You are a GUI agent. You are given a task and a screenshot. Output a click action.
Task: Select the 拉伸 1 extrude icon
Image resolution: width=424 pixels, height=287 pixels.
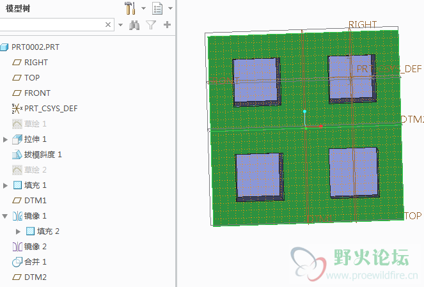coord(17,139)
